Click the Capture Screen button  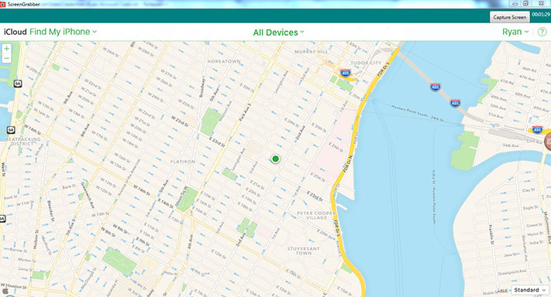[x=509, y=17]
